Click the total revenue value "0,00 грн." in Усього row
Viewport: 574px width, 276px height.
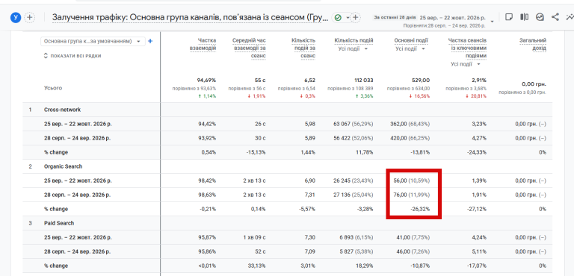click(x=534, y=84)
